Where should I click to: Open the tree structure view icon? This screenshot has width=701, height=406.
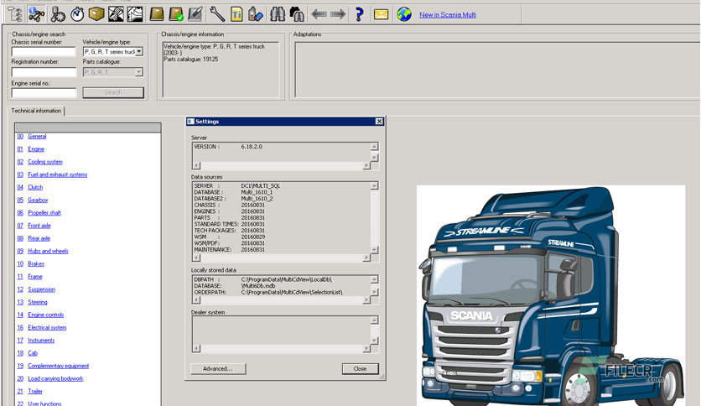click(15, 14)
